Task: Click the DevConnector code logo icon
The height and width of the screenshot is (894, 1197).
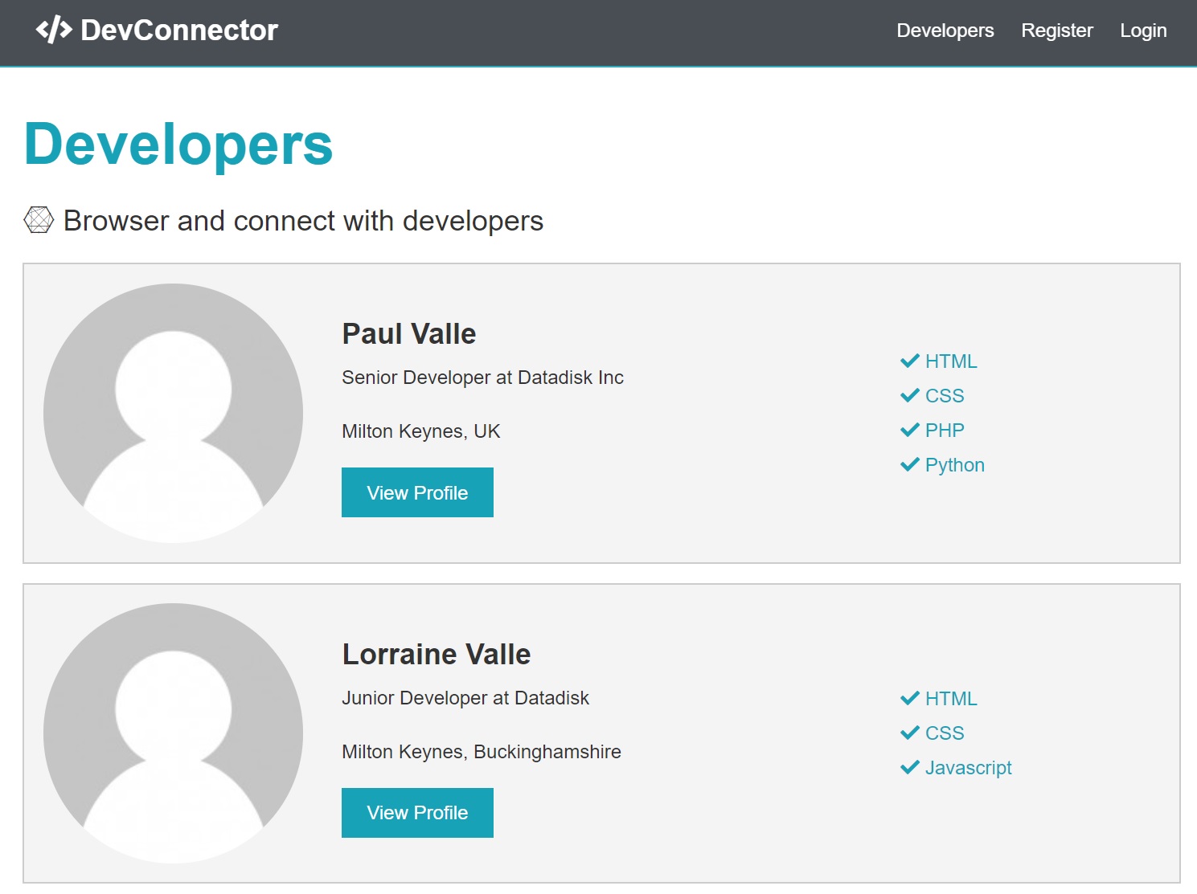Action: click(x=54, y=31)
